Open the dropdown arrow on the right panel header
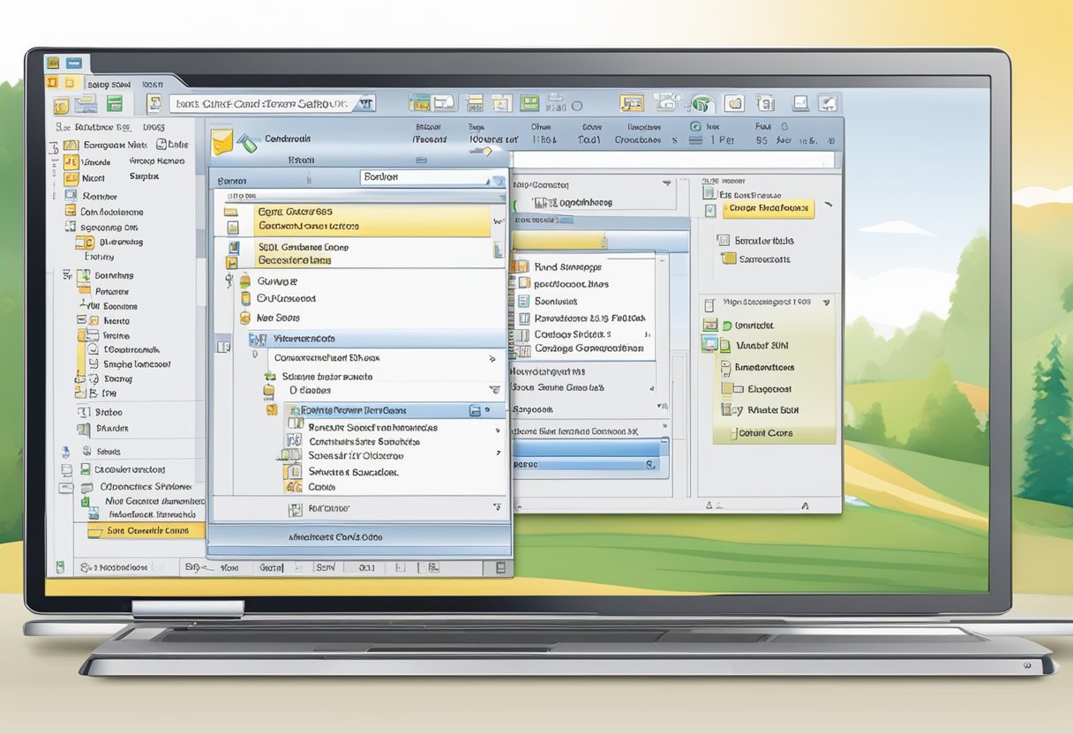Image resolution: width=1073 pixels, height=734 pixels. [x=827, y=302]
